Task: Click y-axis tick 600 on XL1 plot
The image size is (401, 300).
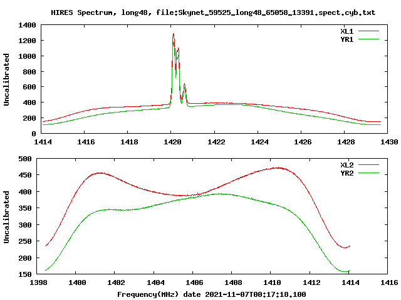Action: coord(29,87)
